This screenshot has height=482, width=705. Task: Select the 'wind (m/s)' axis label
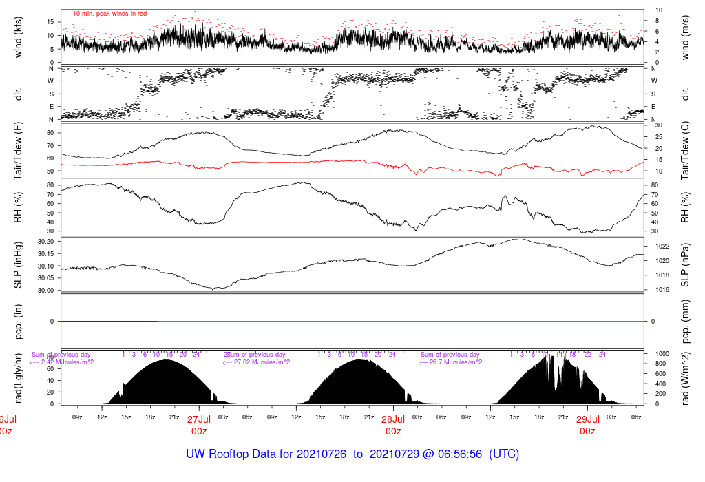pyautogui.click(x=685, y=37)
